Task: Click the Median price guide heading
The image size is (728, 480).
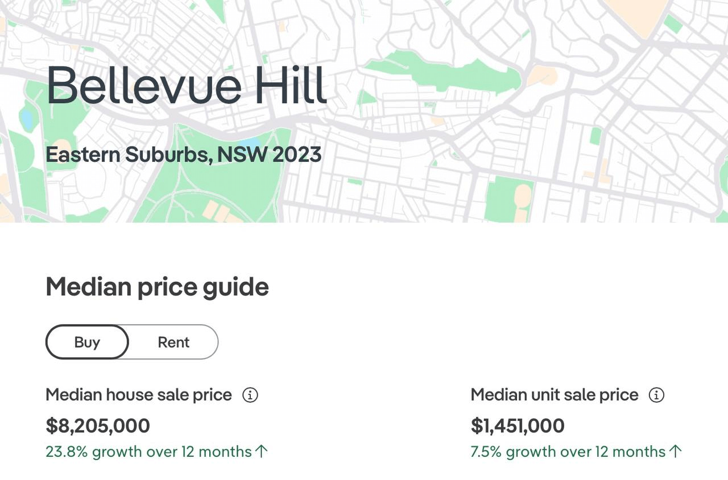Action: pyautogui.click(x=157, y=287)
